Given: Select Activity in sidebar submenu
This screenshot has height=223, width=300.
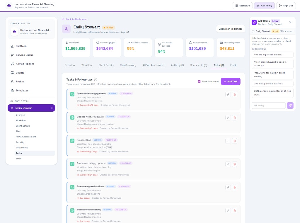Looking at the screenshot, I should (35, 142).
